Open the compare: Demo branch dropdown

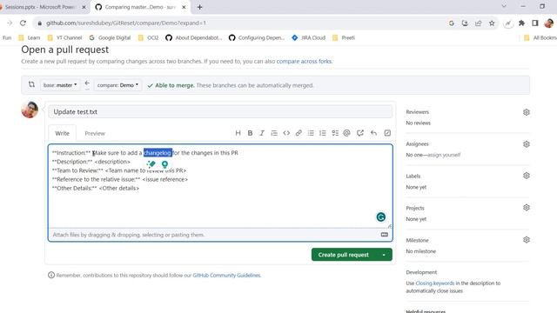pyautogui.click(x=117, y=85)
